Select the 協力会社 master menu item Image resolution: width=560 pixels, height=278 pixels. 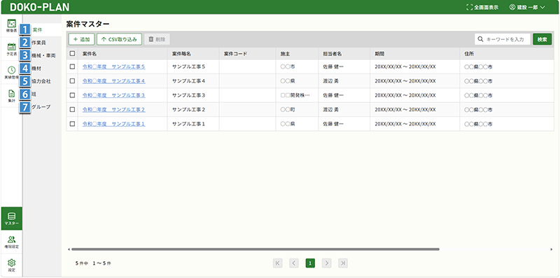click(x=42, y=81)
